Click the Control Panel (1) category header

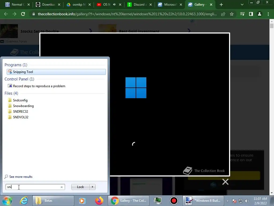(x=19, y=79)
